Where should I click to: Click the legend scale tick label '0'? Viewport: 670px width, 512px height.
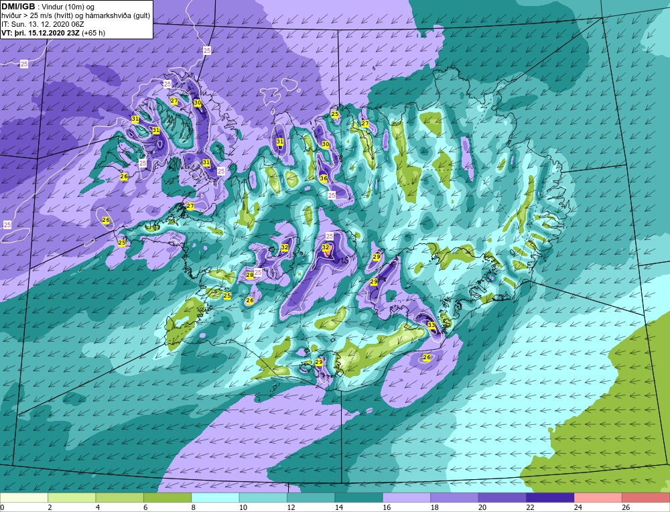point(2,507)
